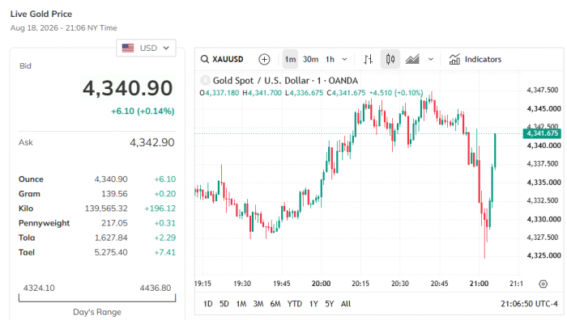Click the compare or add symbol plus icon
567x320 pixels.
(x=264, y=59)
